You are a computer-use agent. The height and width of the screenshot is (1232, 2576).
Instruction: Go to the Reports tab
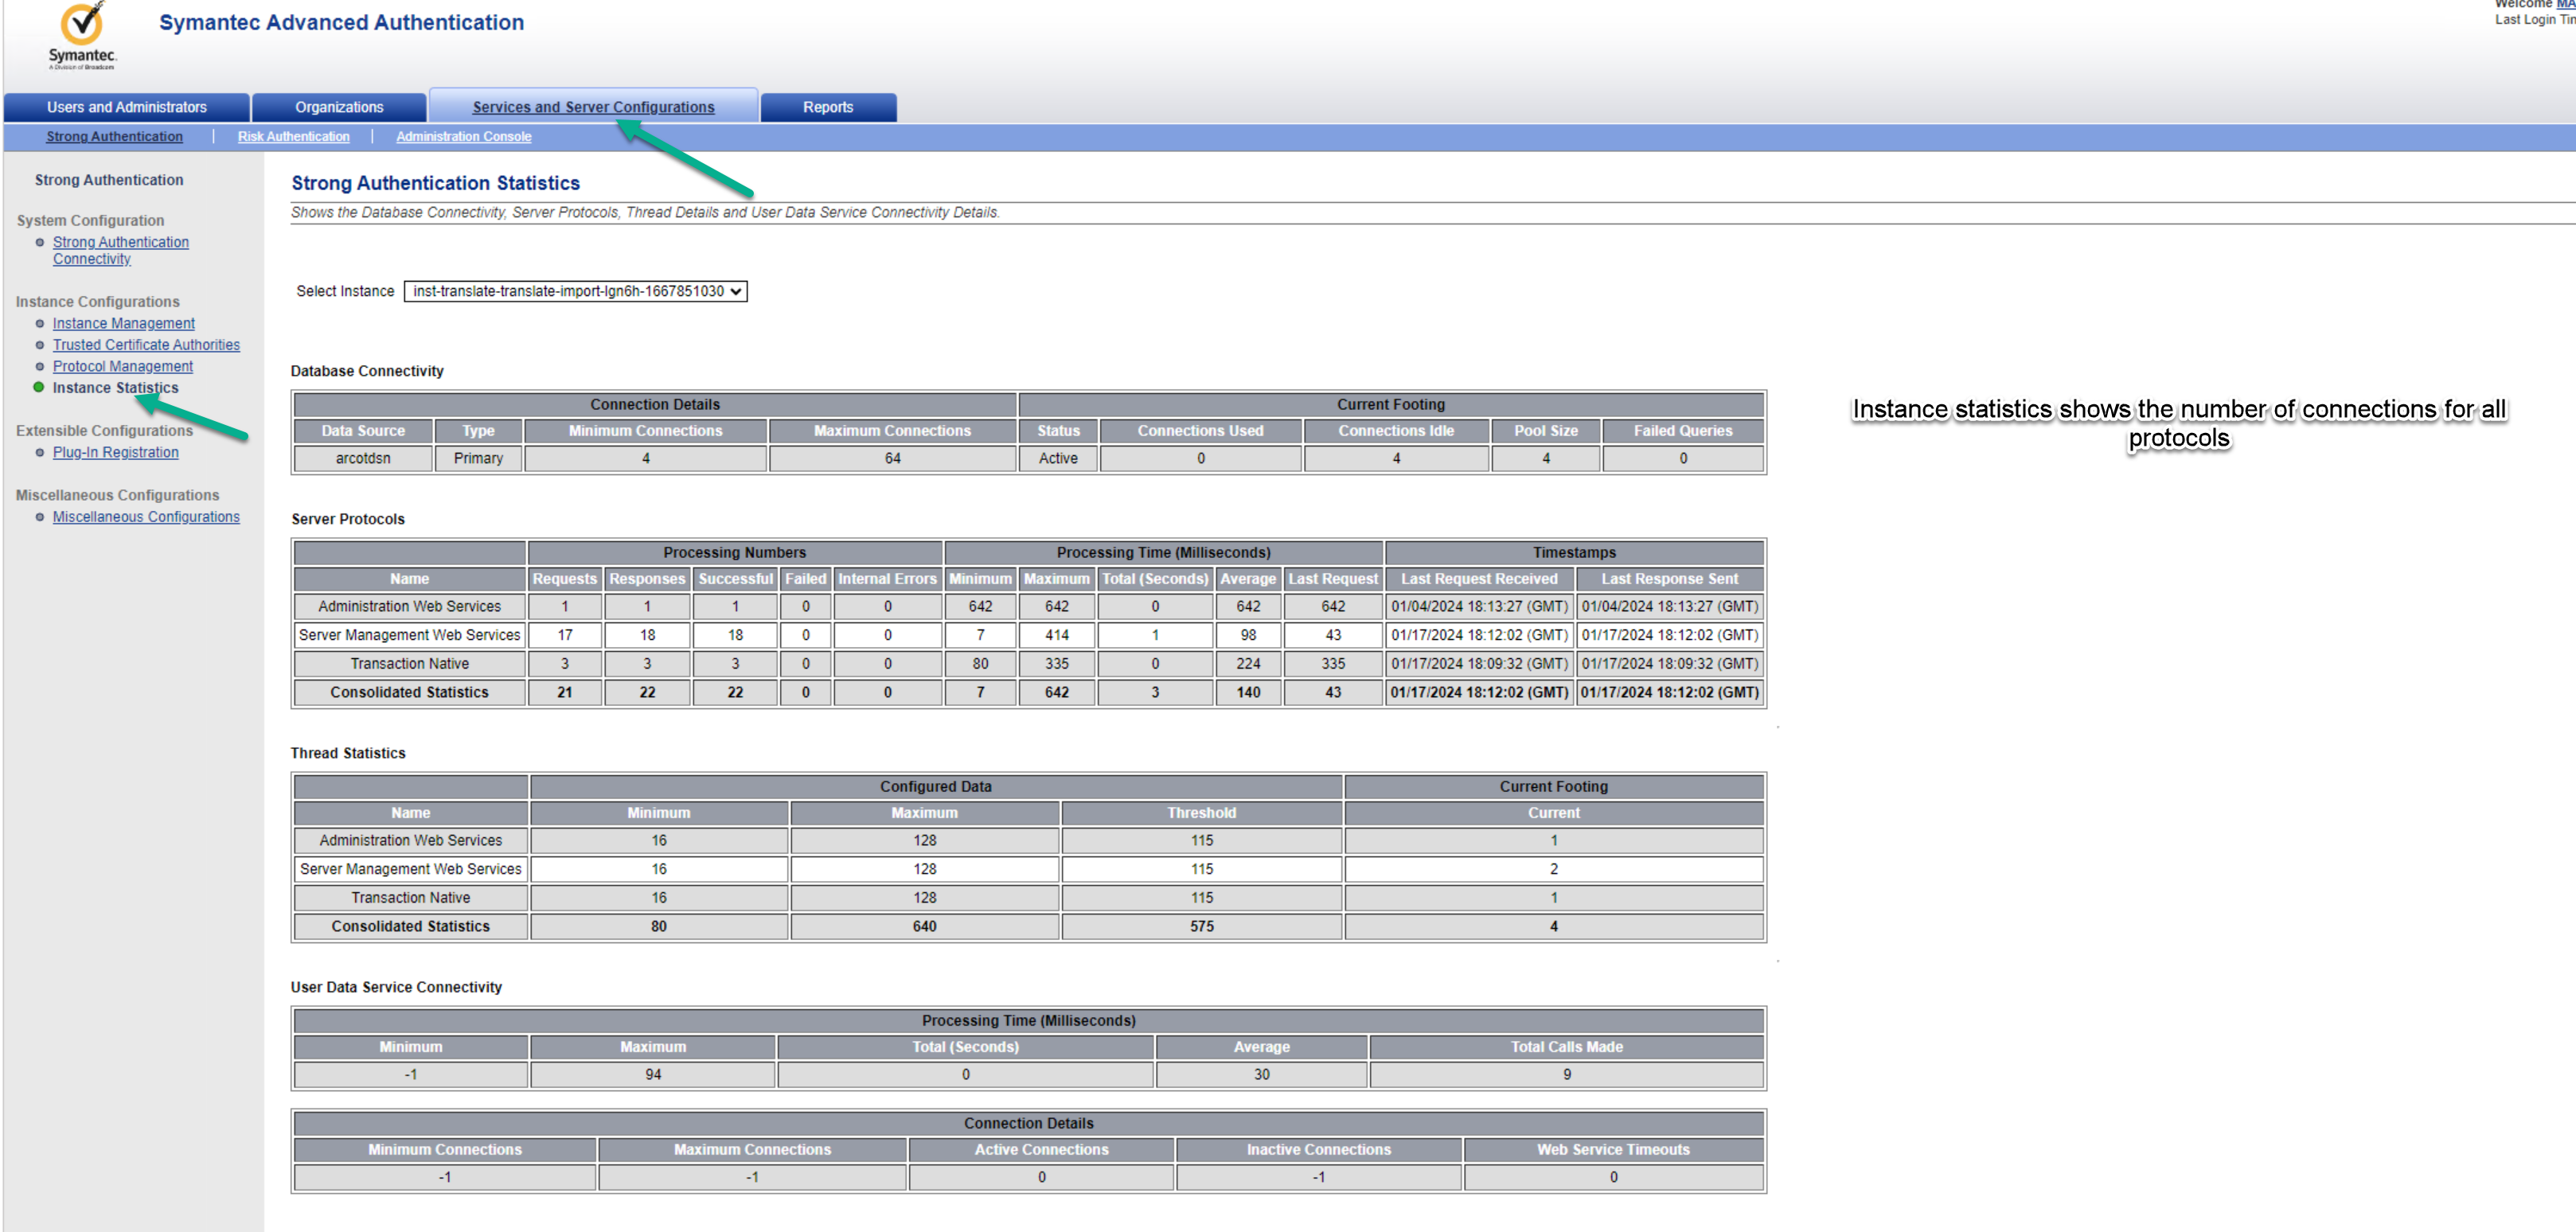click(827, 107)
